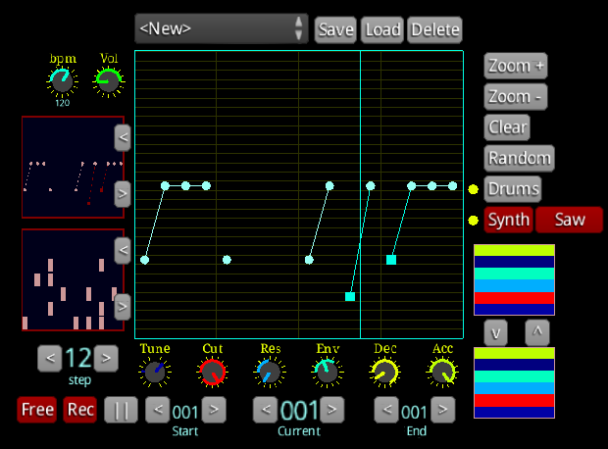Screen dimensions: 608x449
Task: Open the <New> preset dropdown
Action: (x=221, y=28)
